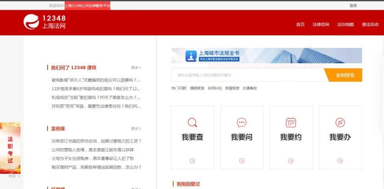Open case 父母为子女出资购房
The height and width of the screenshot is (189, 384).
click(93, 159)
